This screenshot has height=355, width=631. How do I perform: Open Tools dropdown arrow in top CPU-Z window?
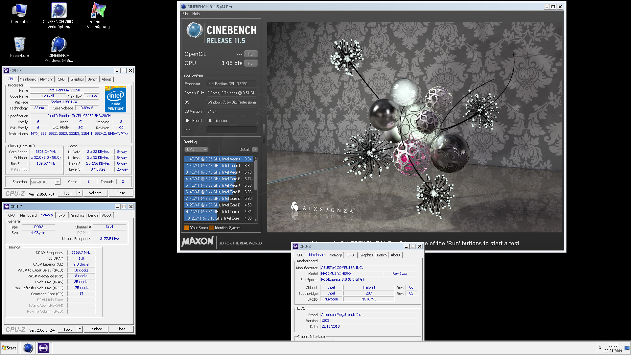tap(79, 193)
